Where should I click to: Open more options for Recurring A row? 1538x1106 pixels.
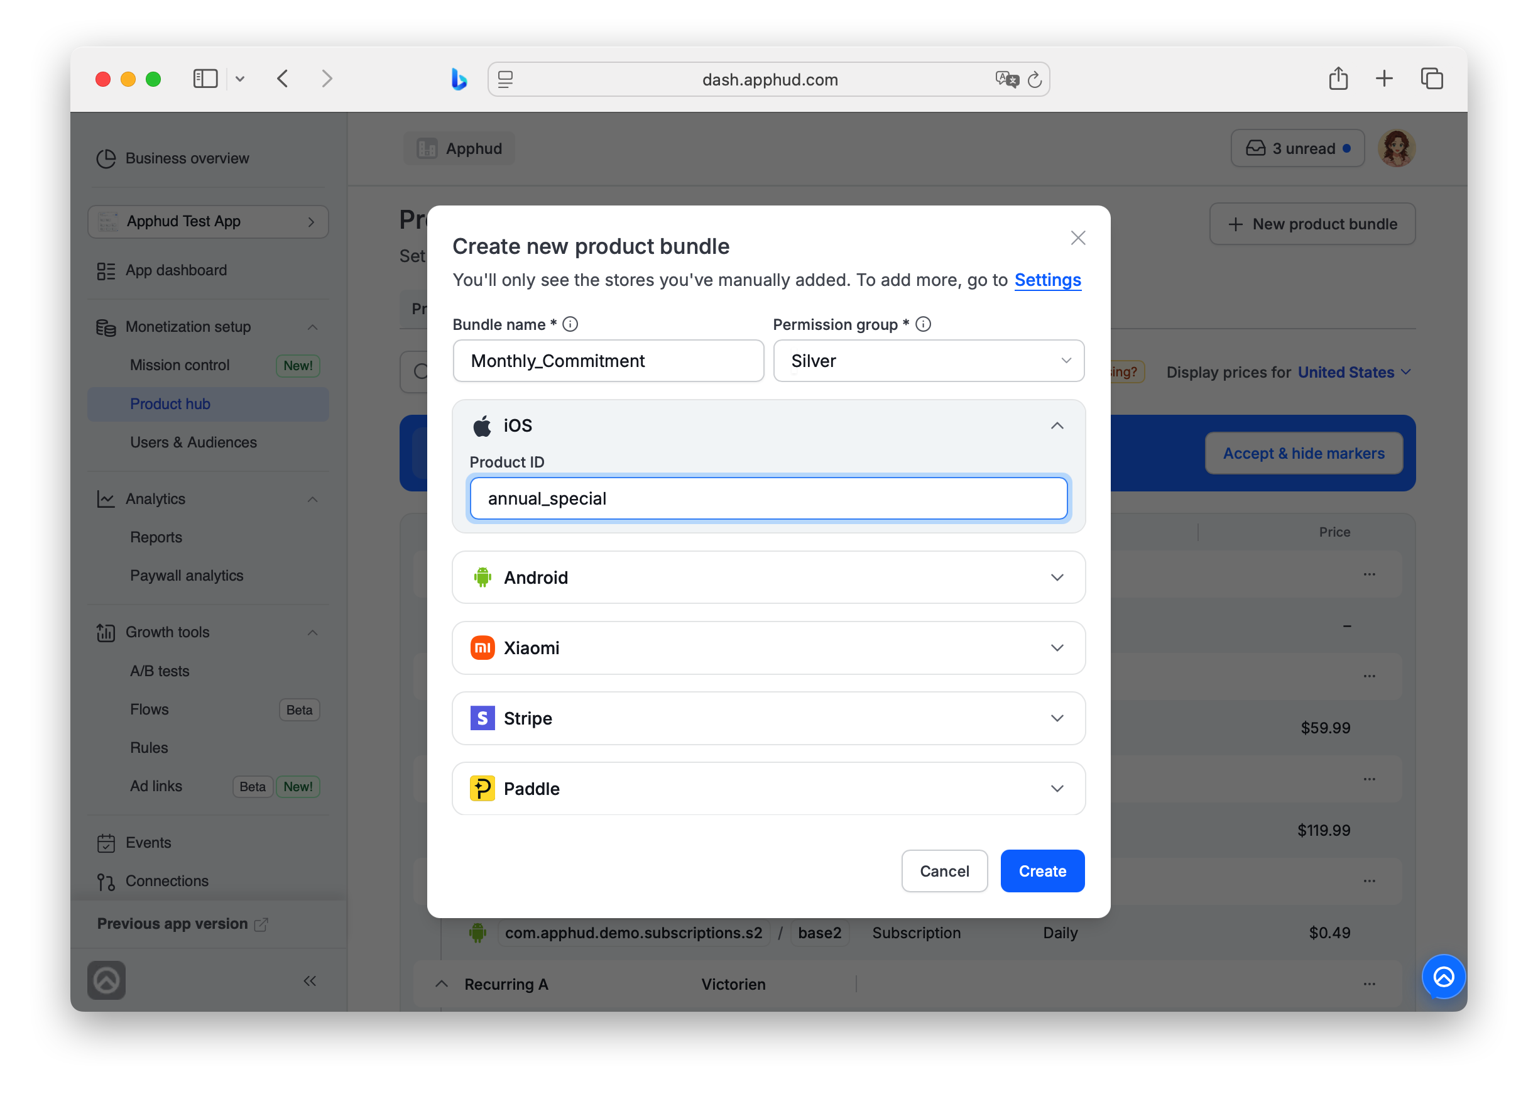[x=1369, y=984]
